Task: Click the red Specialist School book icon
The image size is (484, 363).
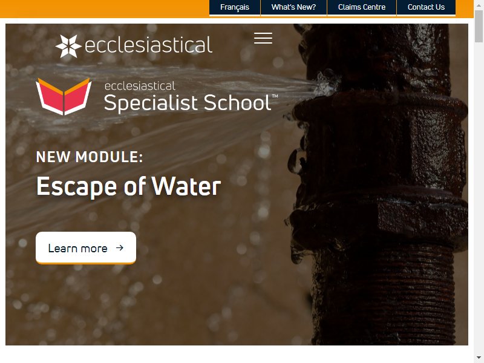Action: point(64,96)
